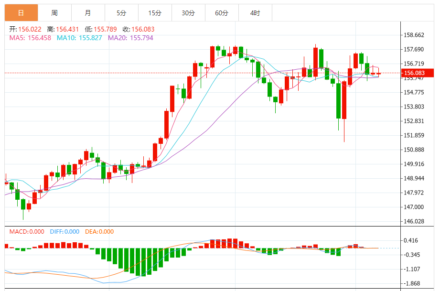This screenshot has width=440, height=291.
Task: Open the 周 weekly chart tab
Action: pos(54,13)
